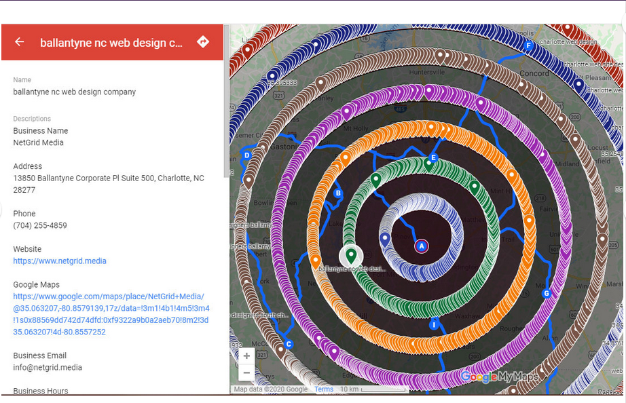Click route marker I on the map
Image resolution: width=626 pixels, height=403 pixels.
[434, 325]
